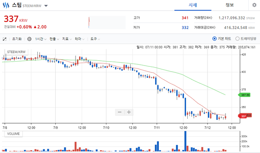Click the current price 337 KRW
The image size is (260, 153).
pos(15,19)
